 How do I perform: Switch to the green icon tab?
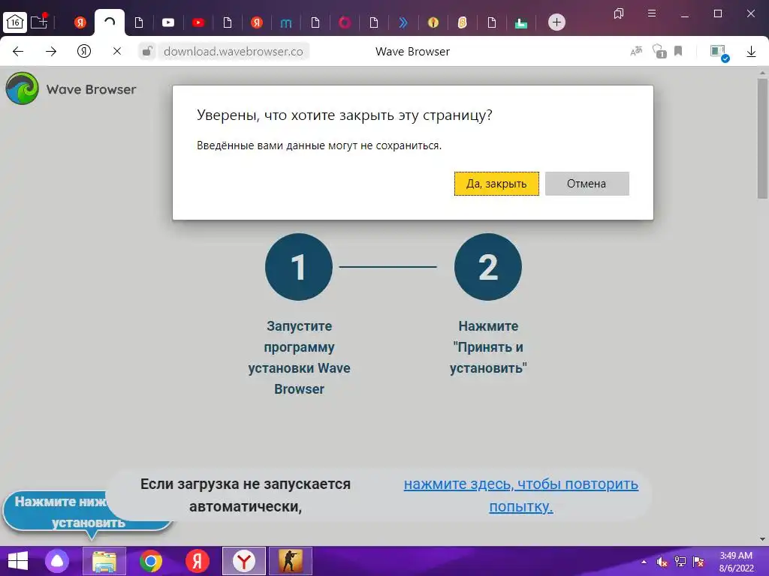click(521, 22)
